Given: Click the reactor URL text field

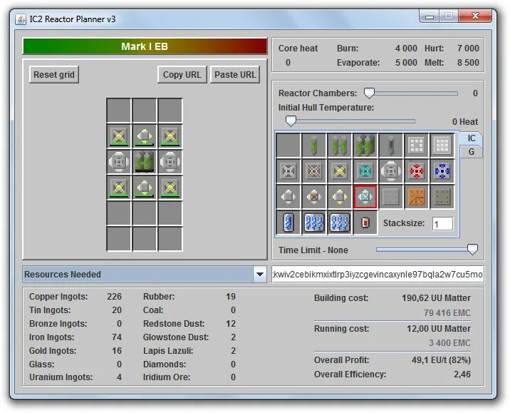Looking at the screenshot, I should coord(378,274).
